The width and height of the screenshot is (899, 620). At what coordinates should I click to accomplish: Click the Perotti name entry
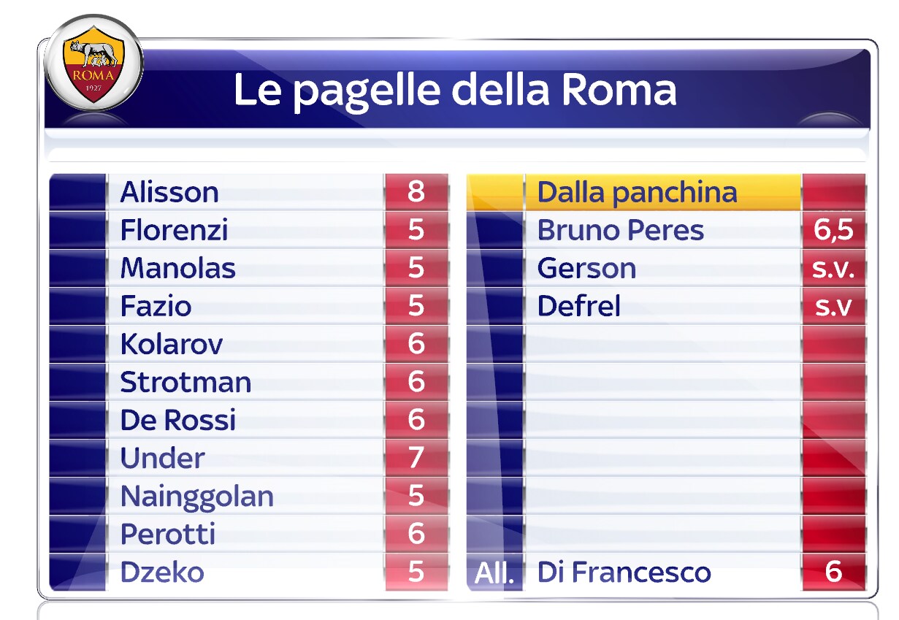(167, 534)
